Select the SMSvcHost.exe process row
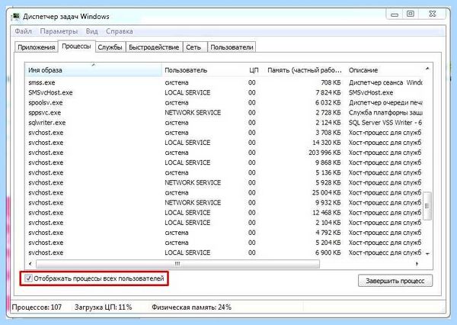 [225, 92]
